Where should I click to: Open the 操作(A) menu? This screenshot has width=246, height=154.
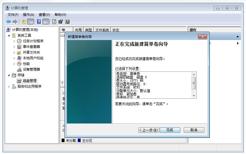[x=28, y=15]
